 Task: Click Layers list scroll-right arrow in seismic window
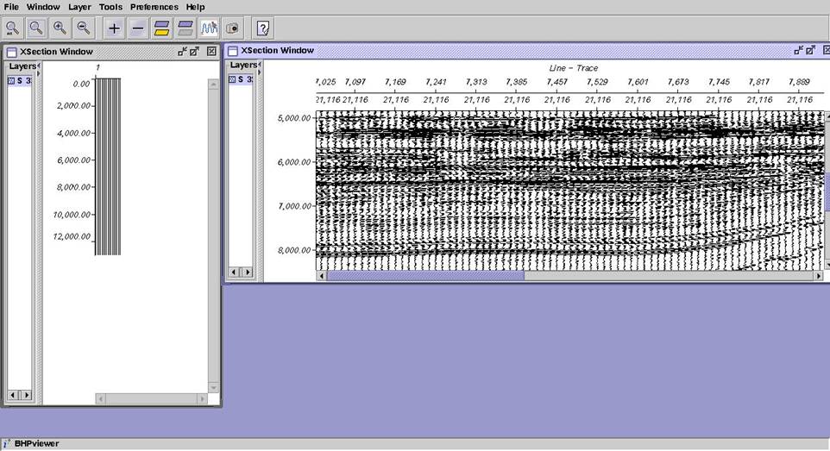coord(248,272)
